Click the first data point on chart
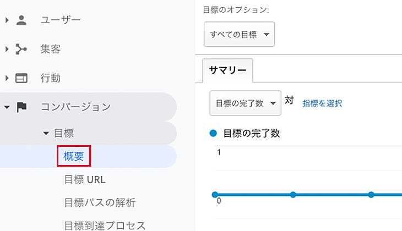402x231 pixels. click(x=215, y=195)
